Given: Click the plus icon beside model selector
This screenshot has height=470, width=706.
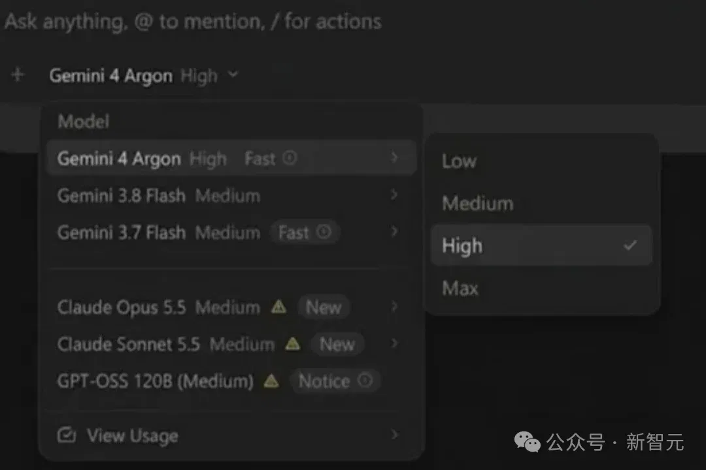Looking at the screenshot, I should tap(17, 74).
